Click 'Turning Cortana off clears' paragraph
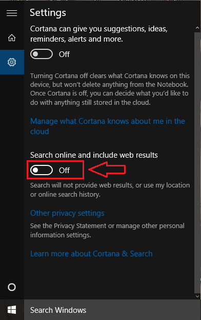Screen dimensions: 201x320 110,89
